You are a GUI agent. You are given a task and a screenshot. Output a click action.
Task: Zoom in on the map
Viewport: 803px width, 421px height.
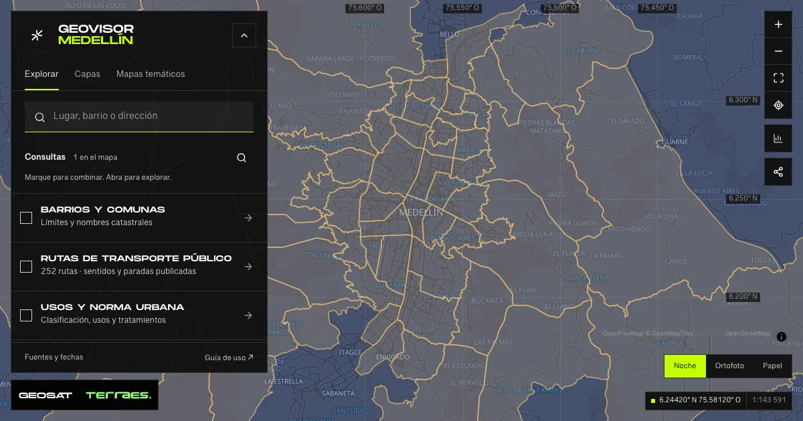point(778,25)
